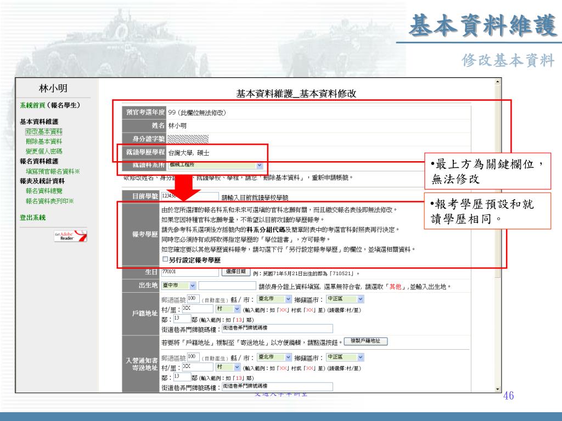The image size is (562, 421).
Task: Click 寄送地址 郵遞區號 field
Action: tap(193, 357)
